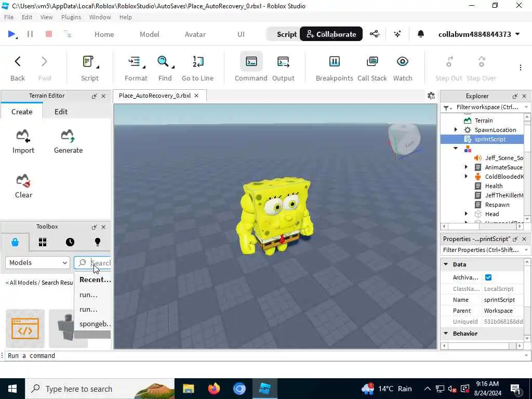
Task: Click Import in Terrain Editor
Action: click(x=23, y=141)
